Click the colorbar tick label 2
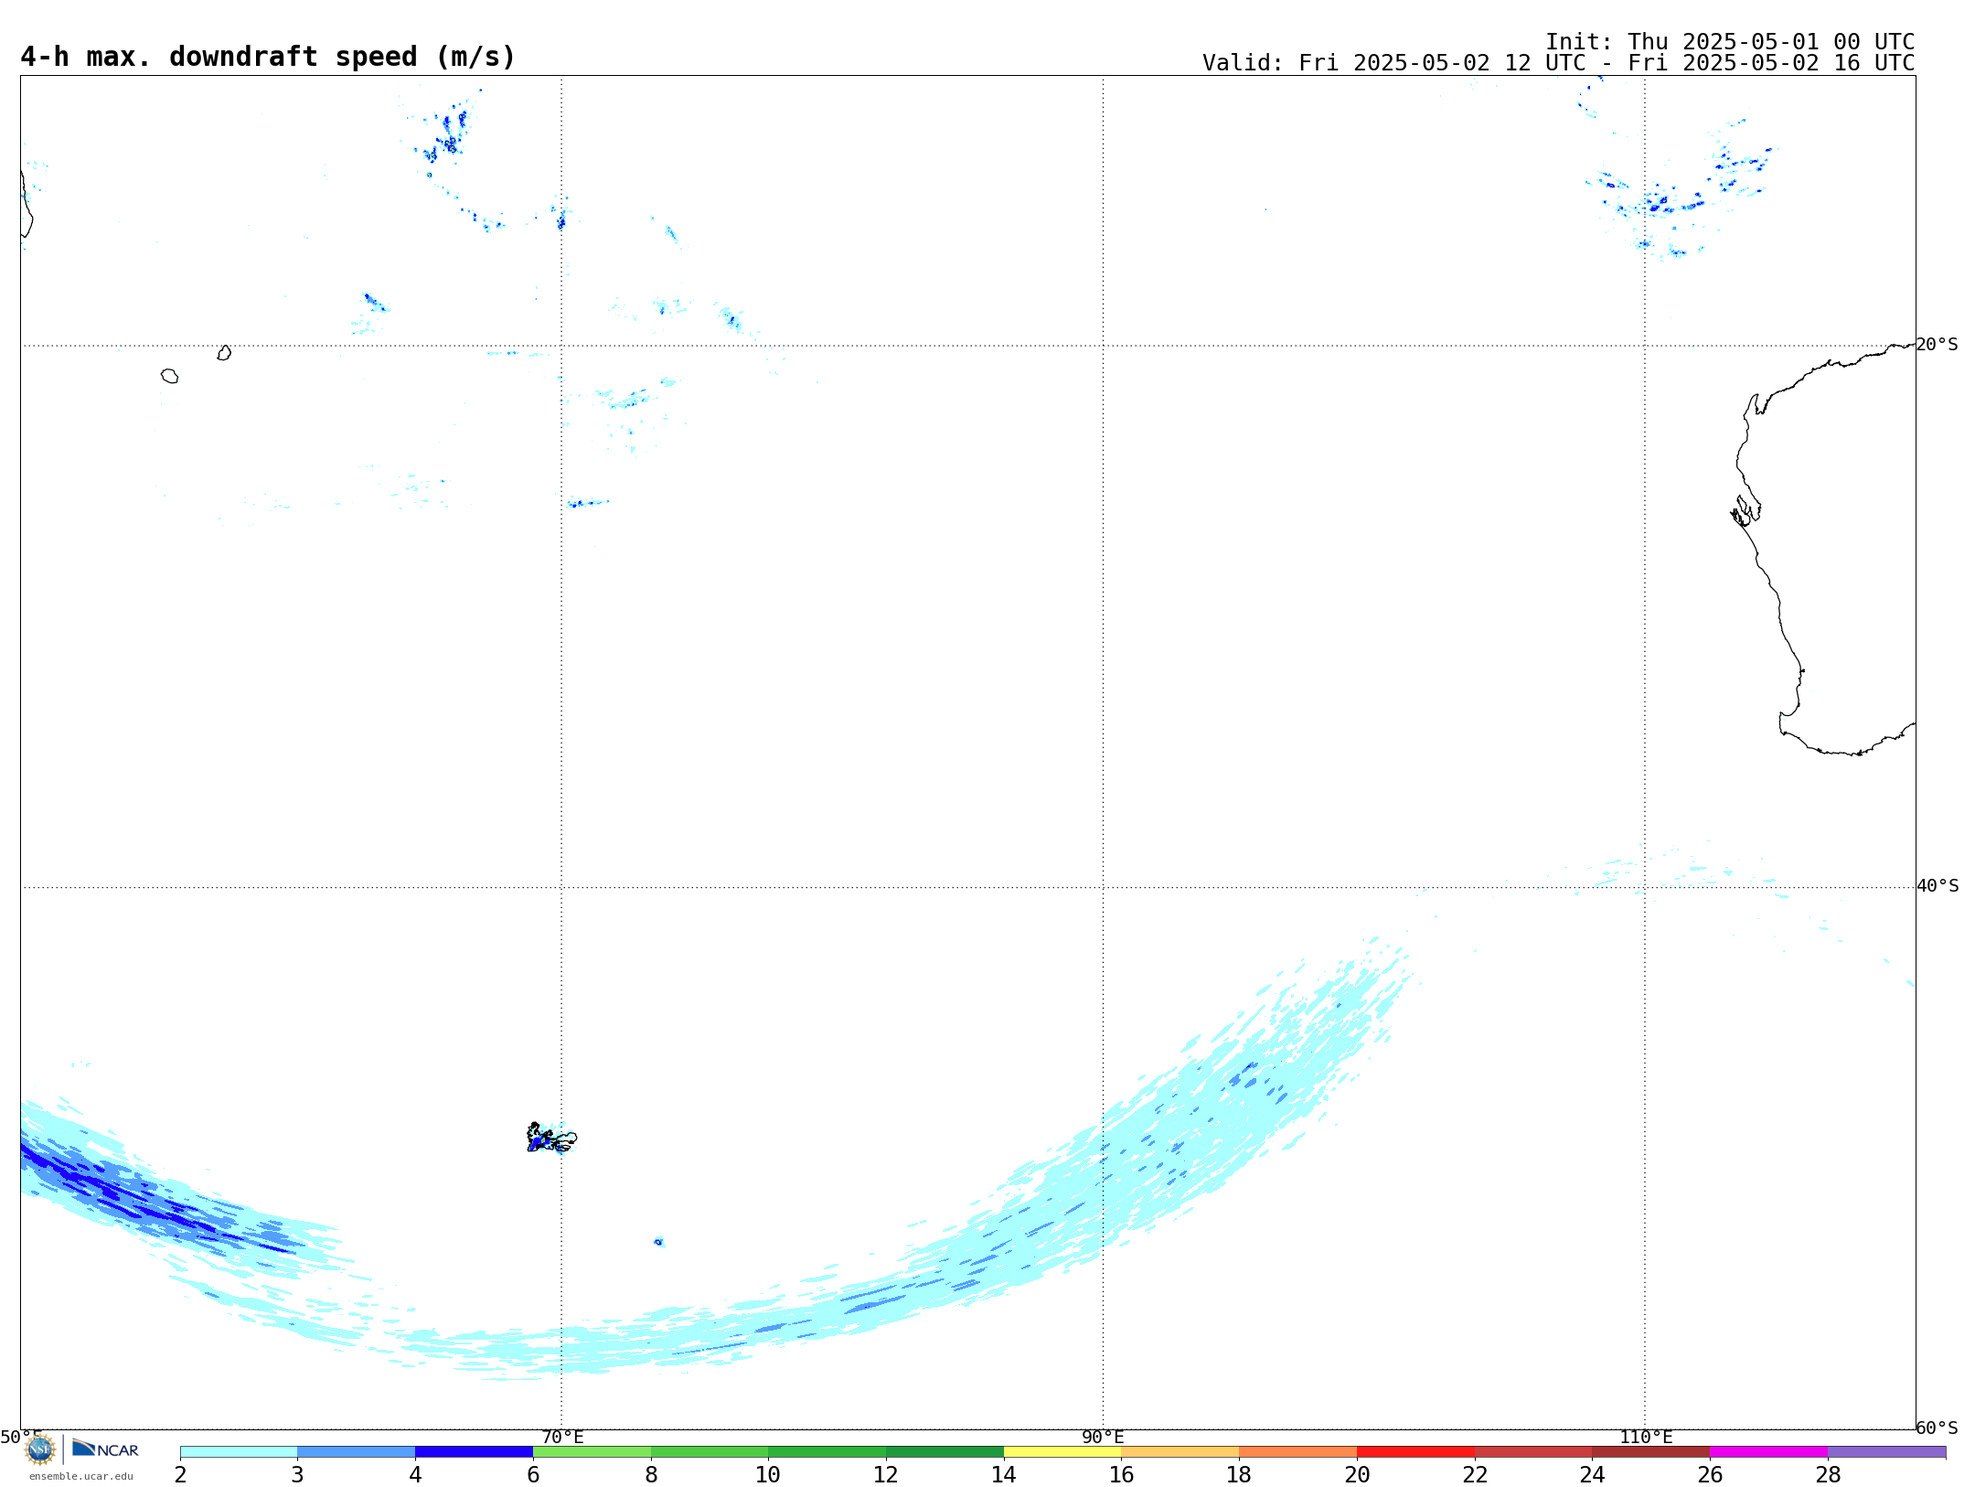Image resolution: width=1975 pixels, height=1487 pixels. (180, 1475)
